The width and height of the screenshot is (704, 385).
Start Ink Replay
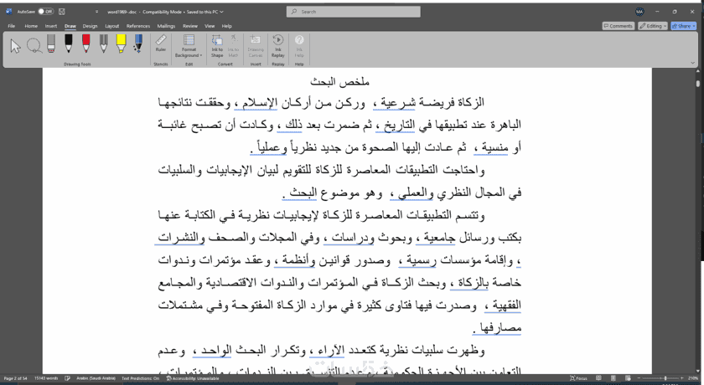(x=278, y=46)
